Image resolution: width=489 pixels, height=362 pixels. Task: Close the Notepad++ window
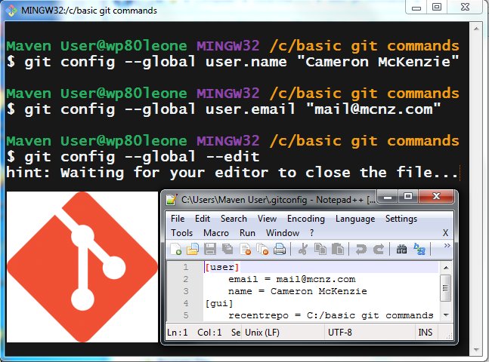pos(436,196)
